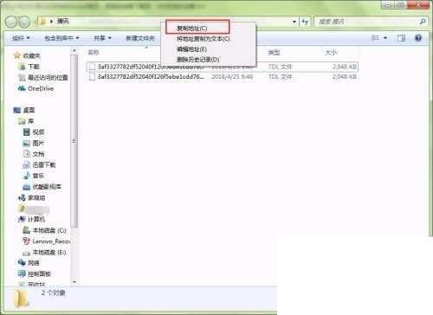Expand the view options dropdown arrow
Viewport: 433px width, 315px height.
tap(385, 38)
